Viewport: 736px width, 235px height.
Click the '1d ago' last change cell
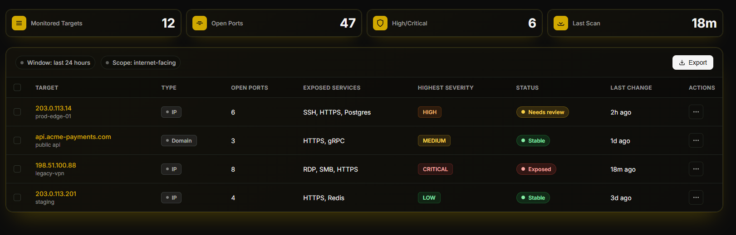click(620, 141)
